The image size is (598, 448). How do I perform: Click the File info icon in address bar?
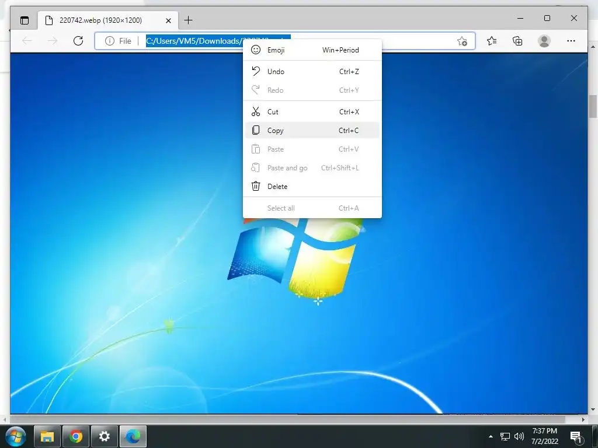[110, 41]
